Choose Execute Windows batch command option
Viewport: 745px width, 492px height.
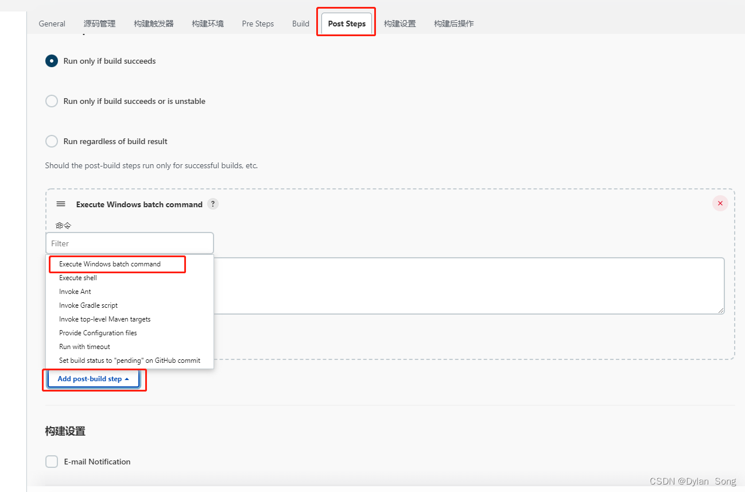click(130, 264)
